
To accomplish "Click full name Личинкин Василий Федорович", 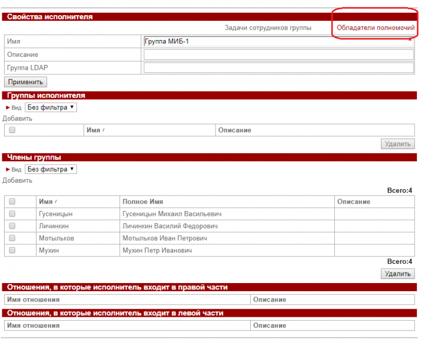I will [170, 226].
